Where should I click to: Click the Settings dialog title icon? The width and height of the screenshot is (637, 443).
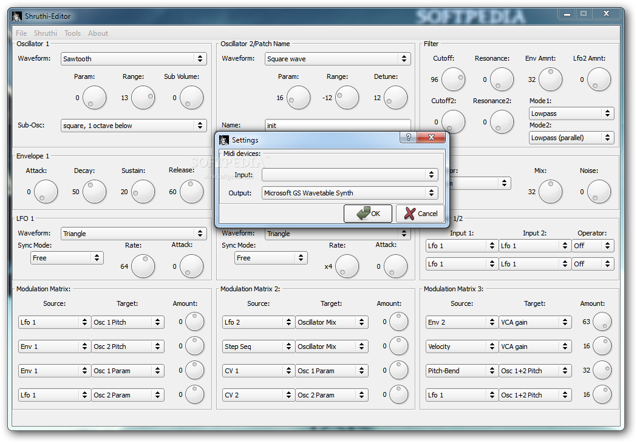pyautogui.click(x=224, y=140)
